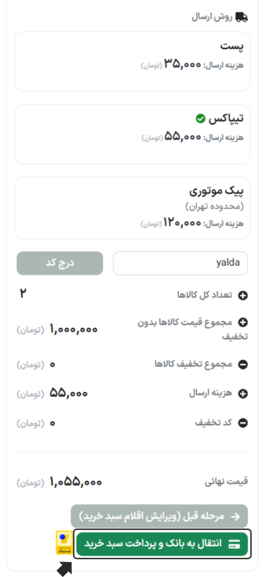Click the discount code field containing yalda
The width and height of the screenshot is (263, 577).
(180, 263)
